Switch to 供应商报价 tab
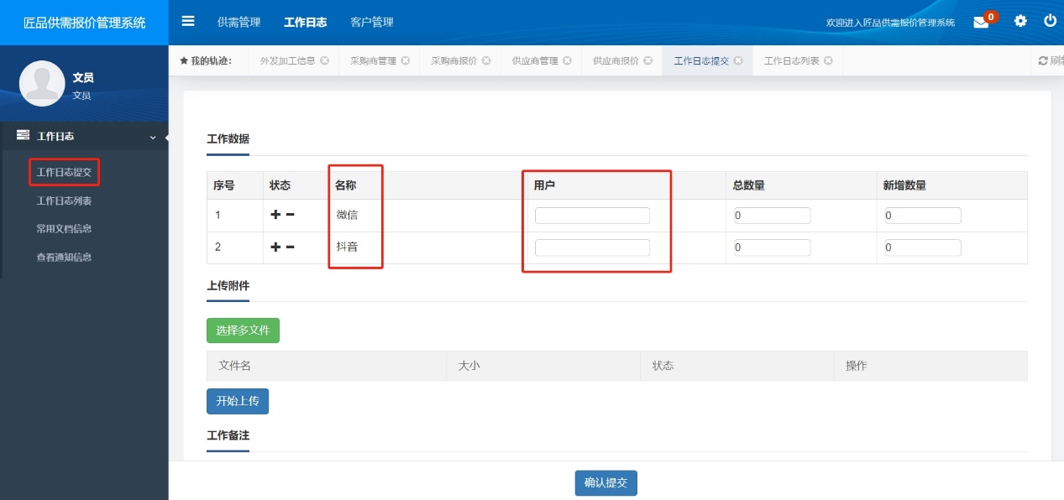1064x500 pixels. pos(616,61)
